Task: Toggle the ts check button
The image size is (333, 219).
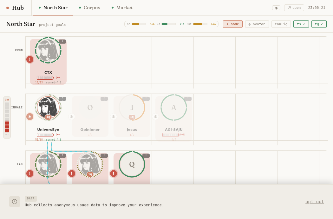Action: pyautogui.click(x=301, y=24)
